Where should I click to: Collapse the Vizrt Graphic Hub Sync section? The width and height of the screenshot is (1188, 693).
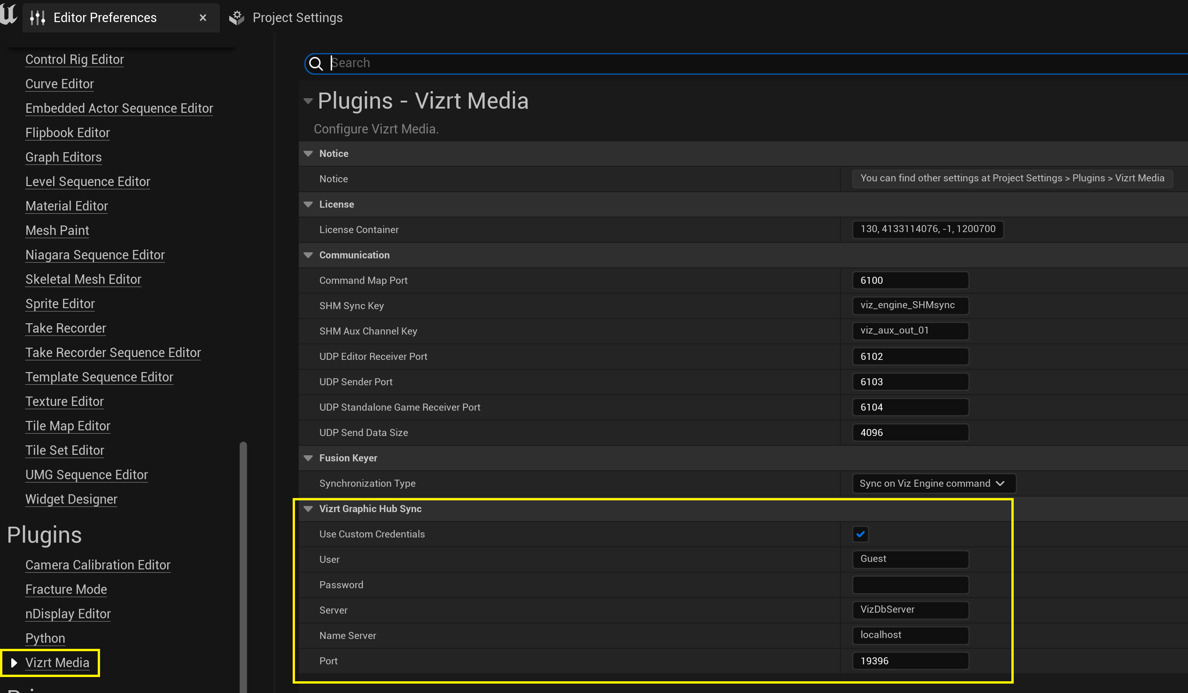(x=308, y=509)
